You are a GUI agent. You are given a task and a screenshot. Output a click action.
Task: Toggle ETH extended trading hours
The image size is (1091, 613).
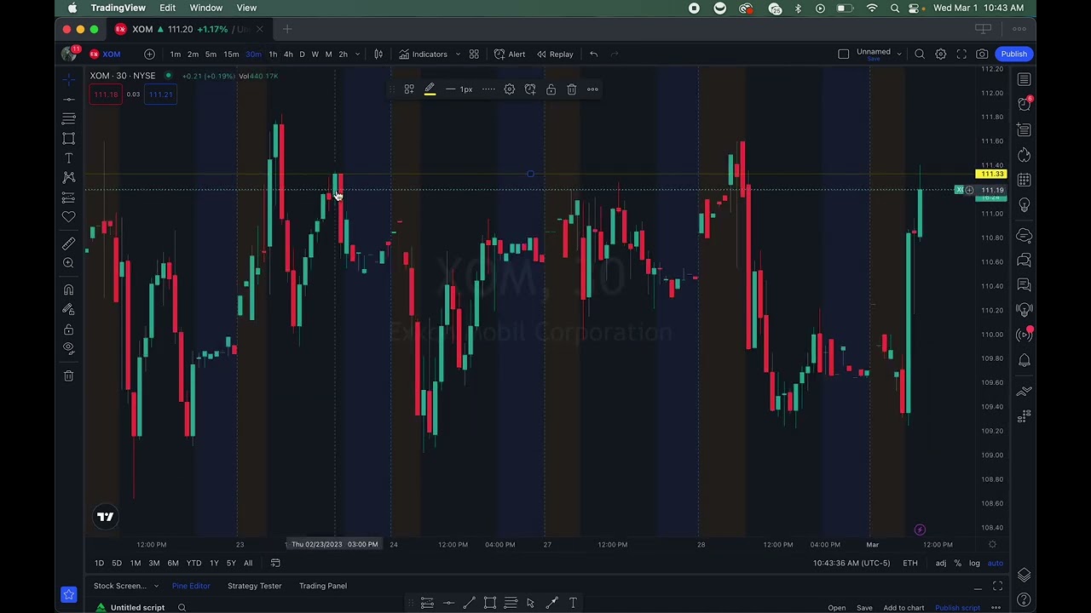tap(910, 563)
